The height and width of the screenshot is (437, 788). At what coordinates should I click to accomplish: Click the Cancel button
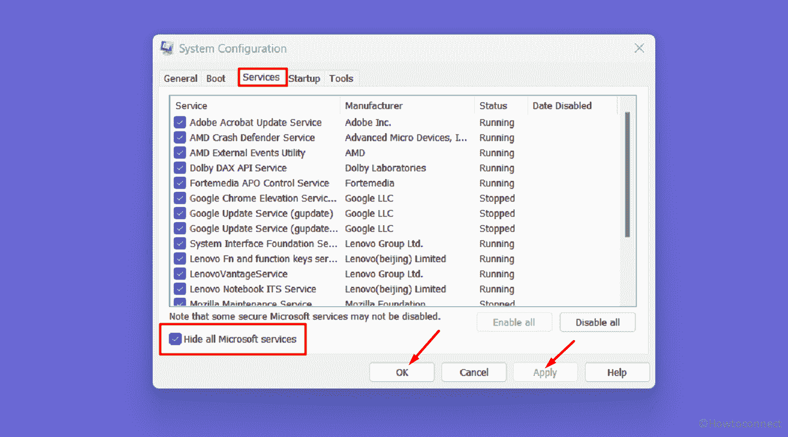[x=474, y=372]
